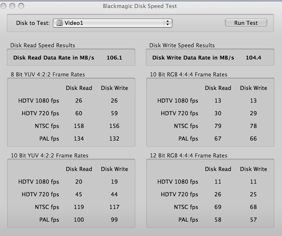Click the Blackmagic Disk Speed Test title text

pos(140,6)
